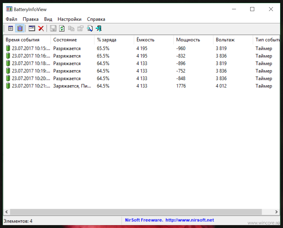
Task: Click the horizontal scrollbar left arrow
Action: point(7,212)
